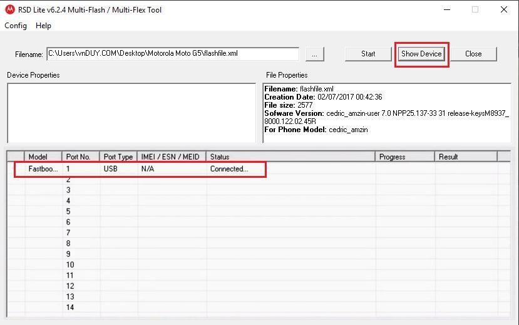The height and width of the screenshot is (325, 519).
Task: Click the Show Device button
Action: tap(421, 54)
